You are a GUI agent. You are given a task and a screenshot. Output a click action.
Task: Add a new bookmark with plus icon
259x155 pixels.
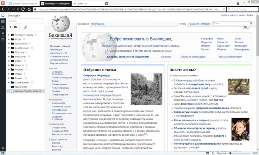point(10,27)
